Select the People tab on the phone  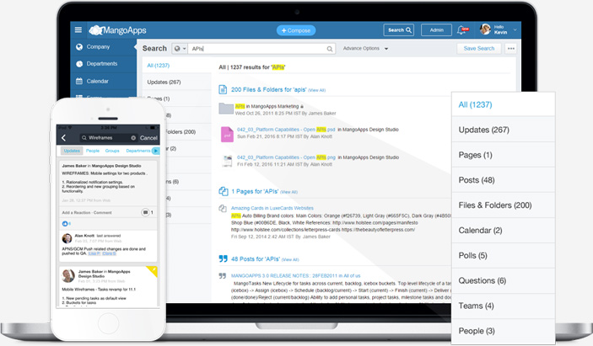(93, 151)
